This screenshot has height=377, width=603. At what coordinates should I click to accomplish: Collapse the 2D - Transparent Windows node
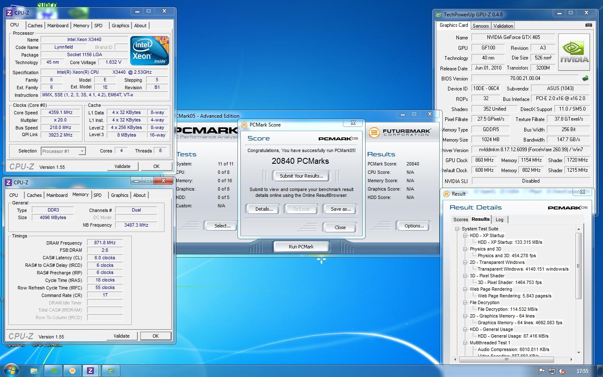465,262
